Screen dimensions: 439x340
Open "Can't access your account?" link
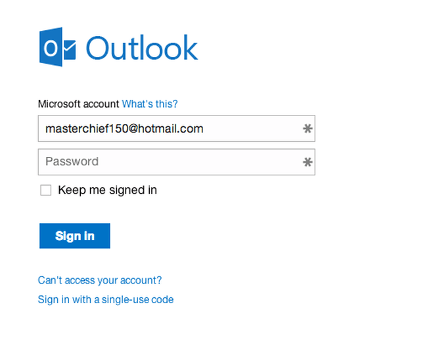tap(100, 280)
